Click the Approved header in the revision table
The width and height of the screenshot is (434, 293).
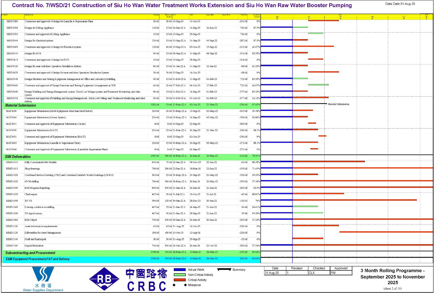click(x=341, y=268)
